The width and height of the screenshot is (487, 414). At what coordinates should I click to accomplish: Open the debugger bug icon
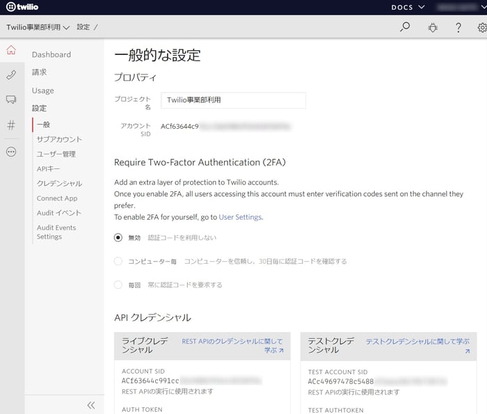coord(433,28)
